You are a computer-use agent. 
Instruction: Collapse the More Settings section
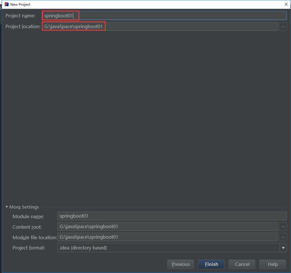pyautogui.click(x=7, y=207)
